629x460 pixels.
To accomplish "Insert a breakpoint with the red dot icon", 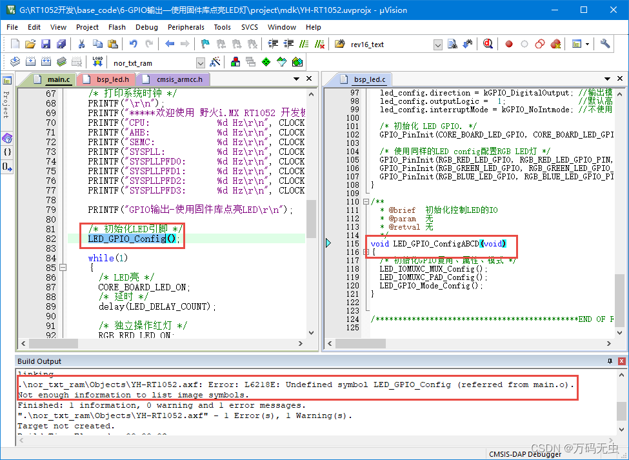I will [x=508, y=43].
